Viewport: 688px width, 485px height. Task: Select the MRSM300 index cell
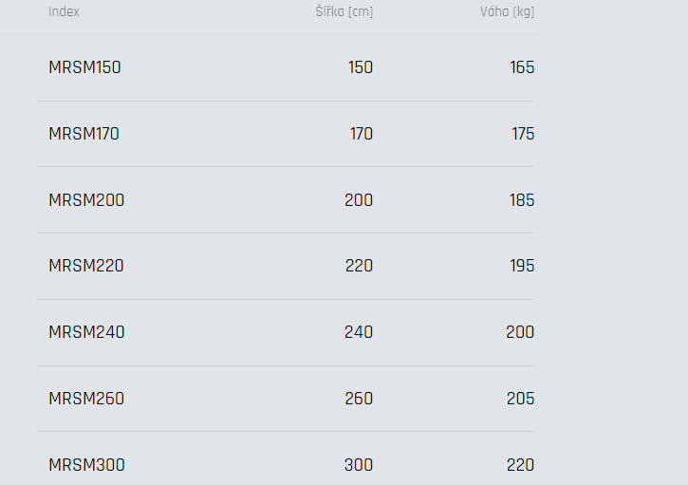coord(86,465)
